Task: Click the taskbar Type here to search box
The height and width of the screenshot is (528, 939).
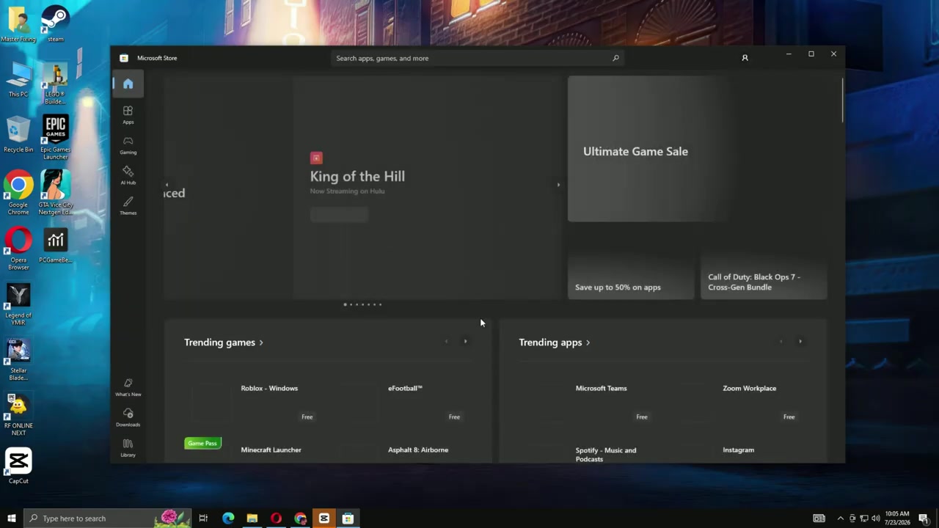Action: (108, 518)
